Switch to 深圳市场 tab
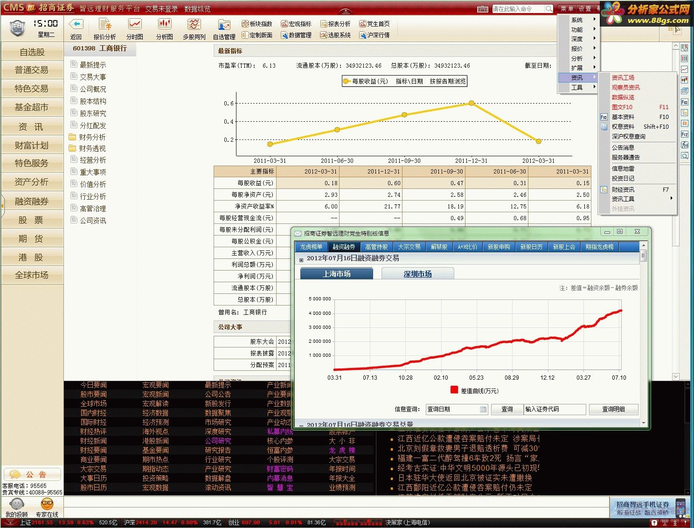The width and height of the screenshot is (694, 528). (x=417, y=274)
